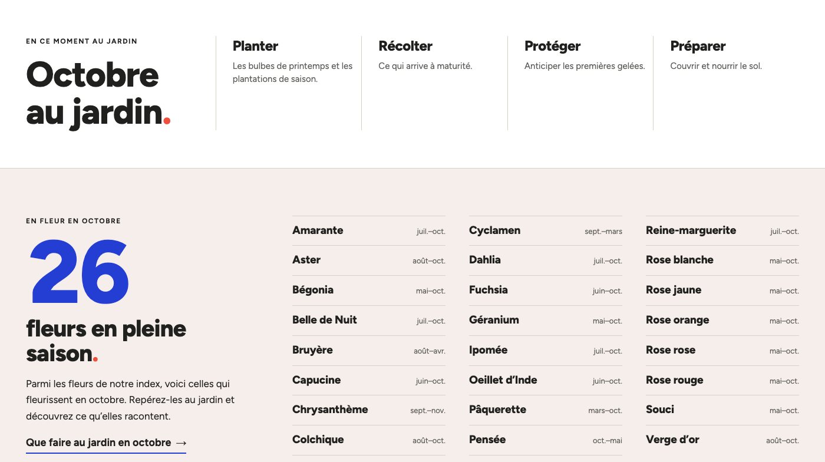Select Rose rouge in the list
The image size is (825, 462).
click(722, 381)
